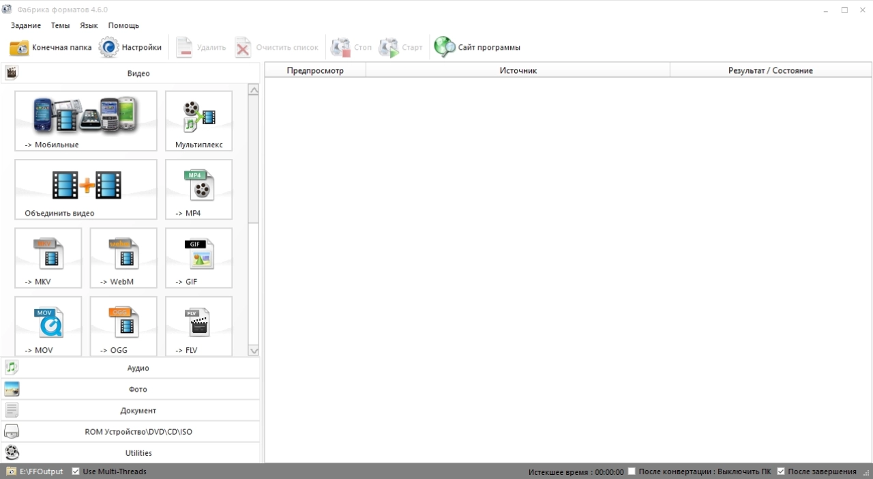Click the ROM drive icon

(12, 431)
